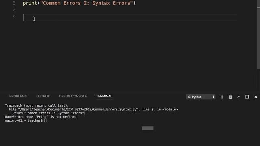Click 'Traceback (most recent call last):' line
This screenshot has width=260, height=146.
(x=37, y=105)
